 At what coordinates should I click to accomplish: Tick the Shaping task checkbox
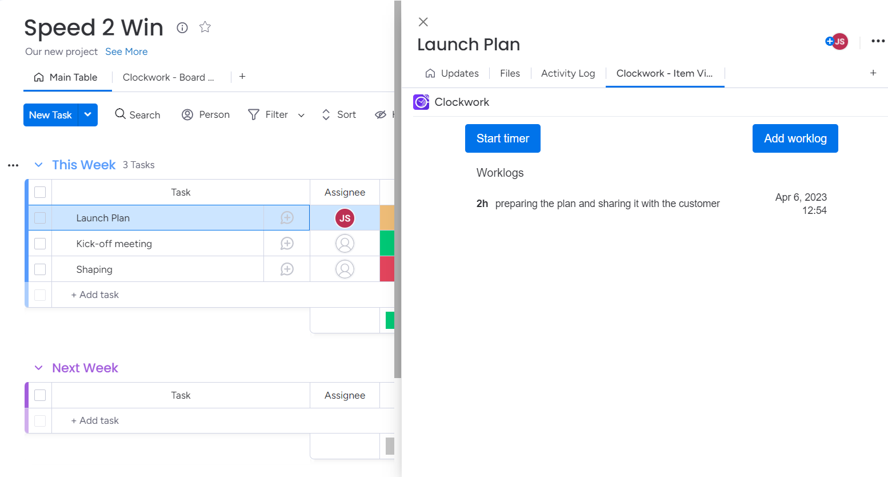coord(40,269)
